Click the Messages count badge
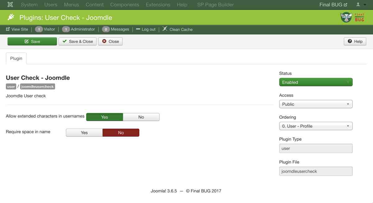373x203 pixels. (x=106, y=29)
